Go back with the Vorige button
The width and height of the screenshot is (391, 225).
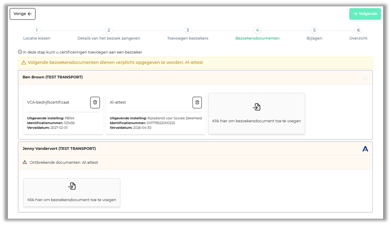[23, 14]
